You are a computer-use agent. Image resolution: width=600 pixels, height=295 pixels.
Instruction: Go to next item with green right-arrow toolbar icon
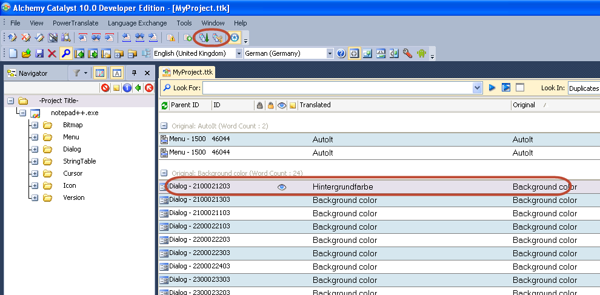(93, 53)
